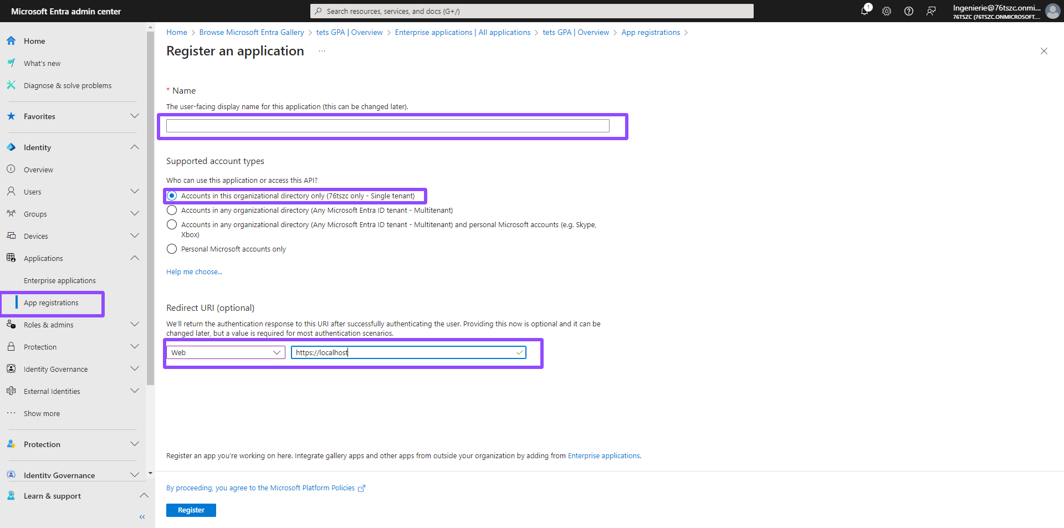Screen dimensions: 1064x528
Task: Expand the Users menu chevron
Action: pos(135,191)
